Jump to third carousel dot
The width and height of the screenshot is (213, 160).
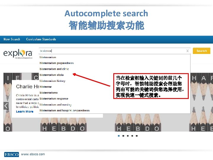point(128,136)
